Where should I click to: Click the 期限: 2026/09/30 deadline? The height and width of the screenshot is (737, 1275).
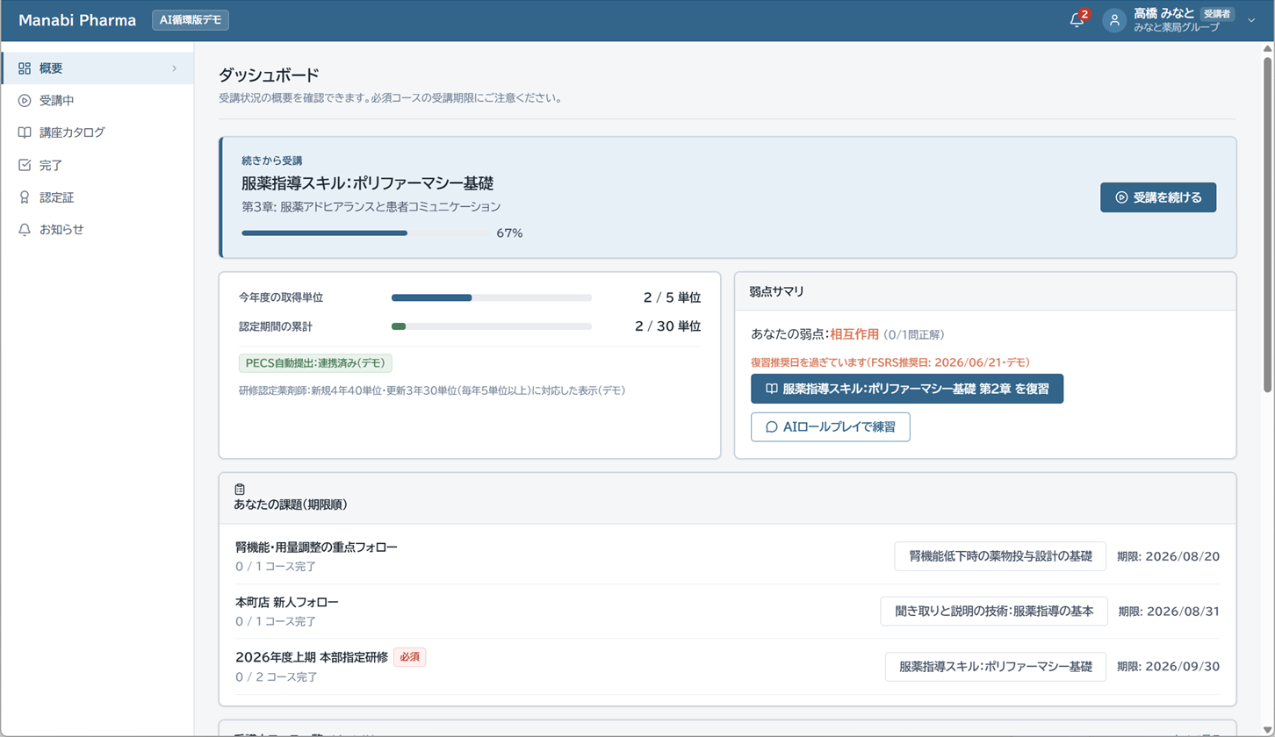click(x=1169, y=667)
